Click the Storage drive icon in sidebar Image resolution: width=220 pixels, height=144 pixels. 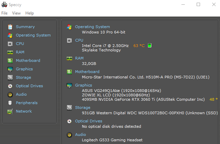[10, 77]
